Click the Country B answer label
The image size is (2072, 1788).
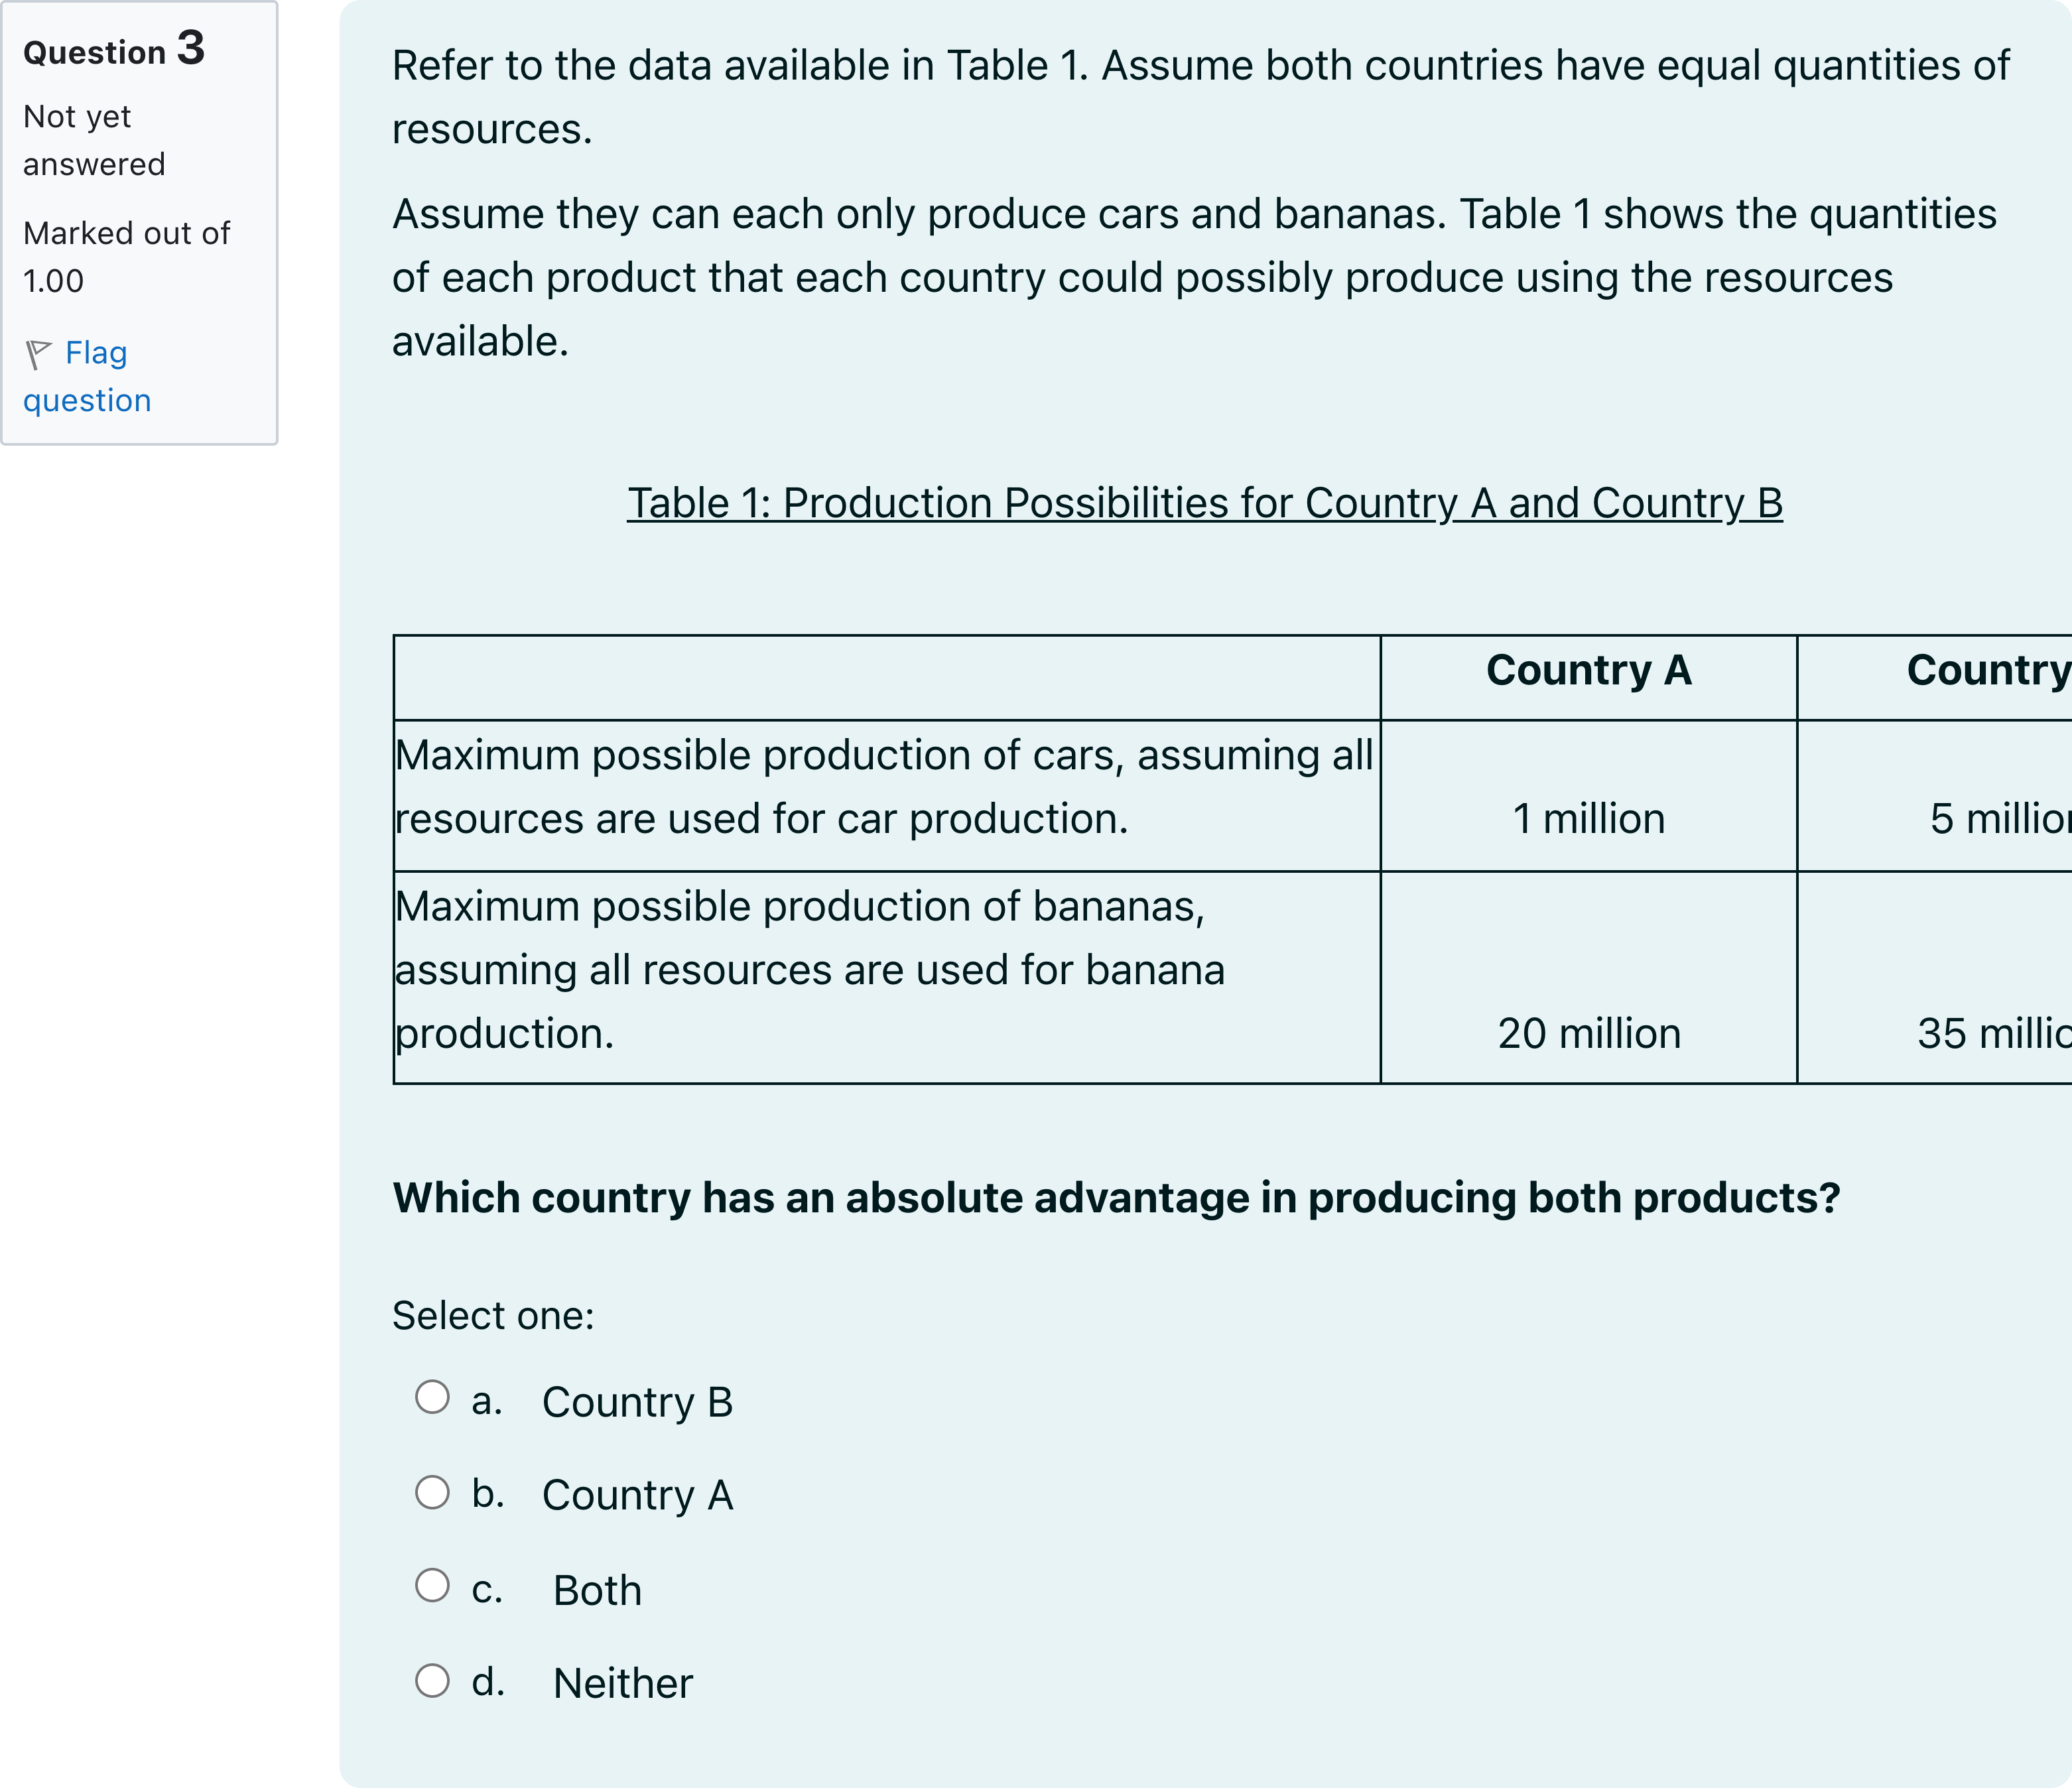click(637, 1402)
